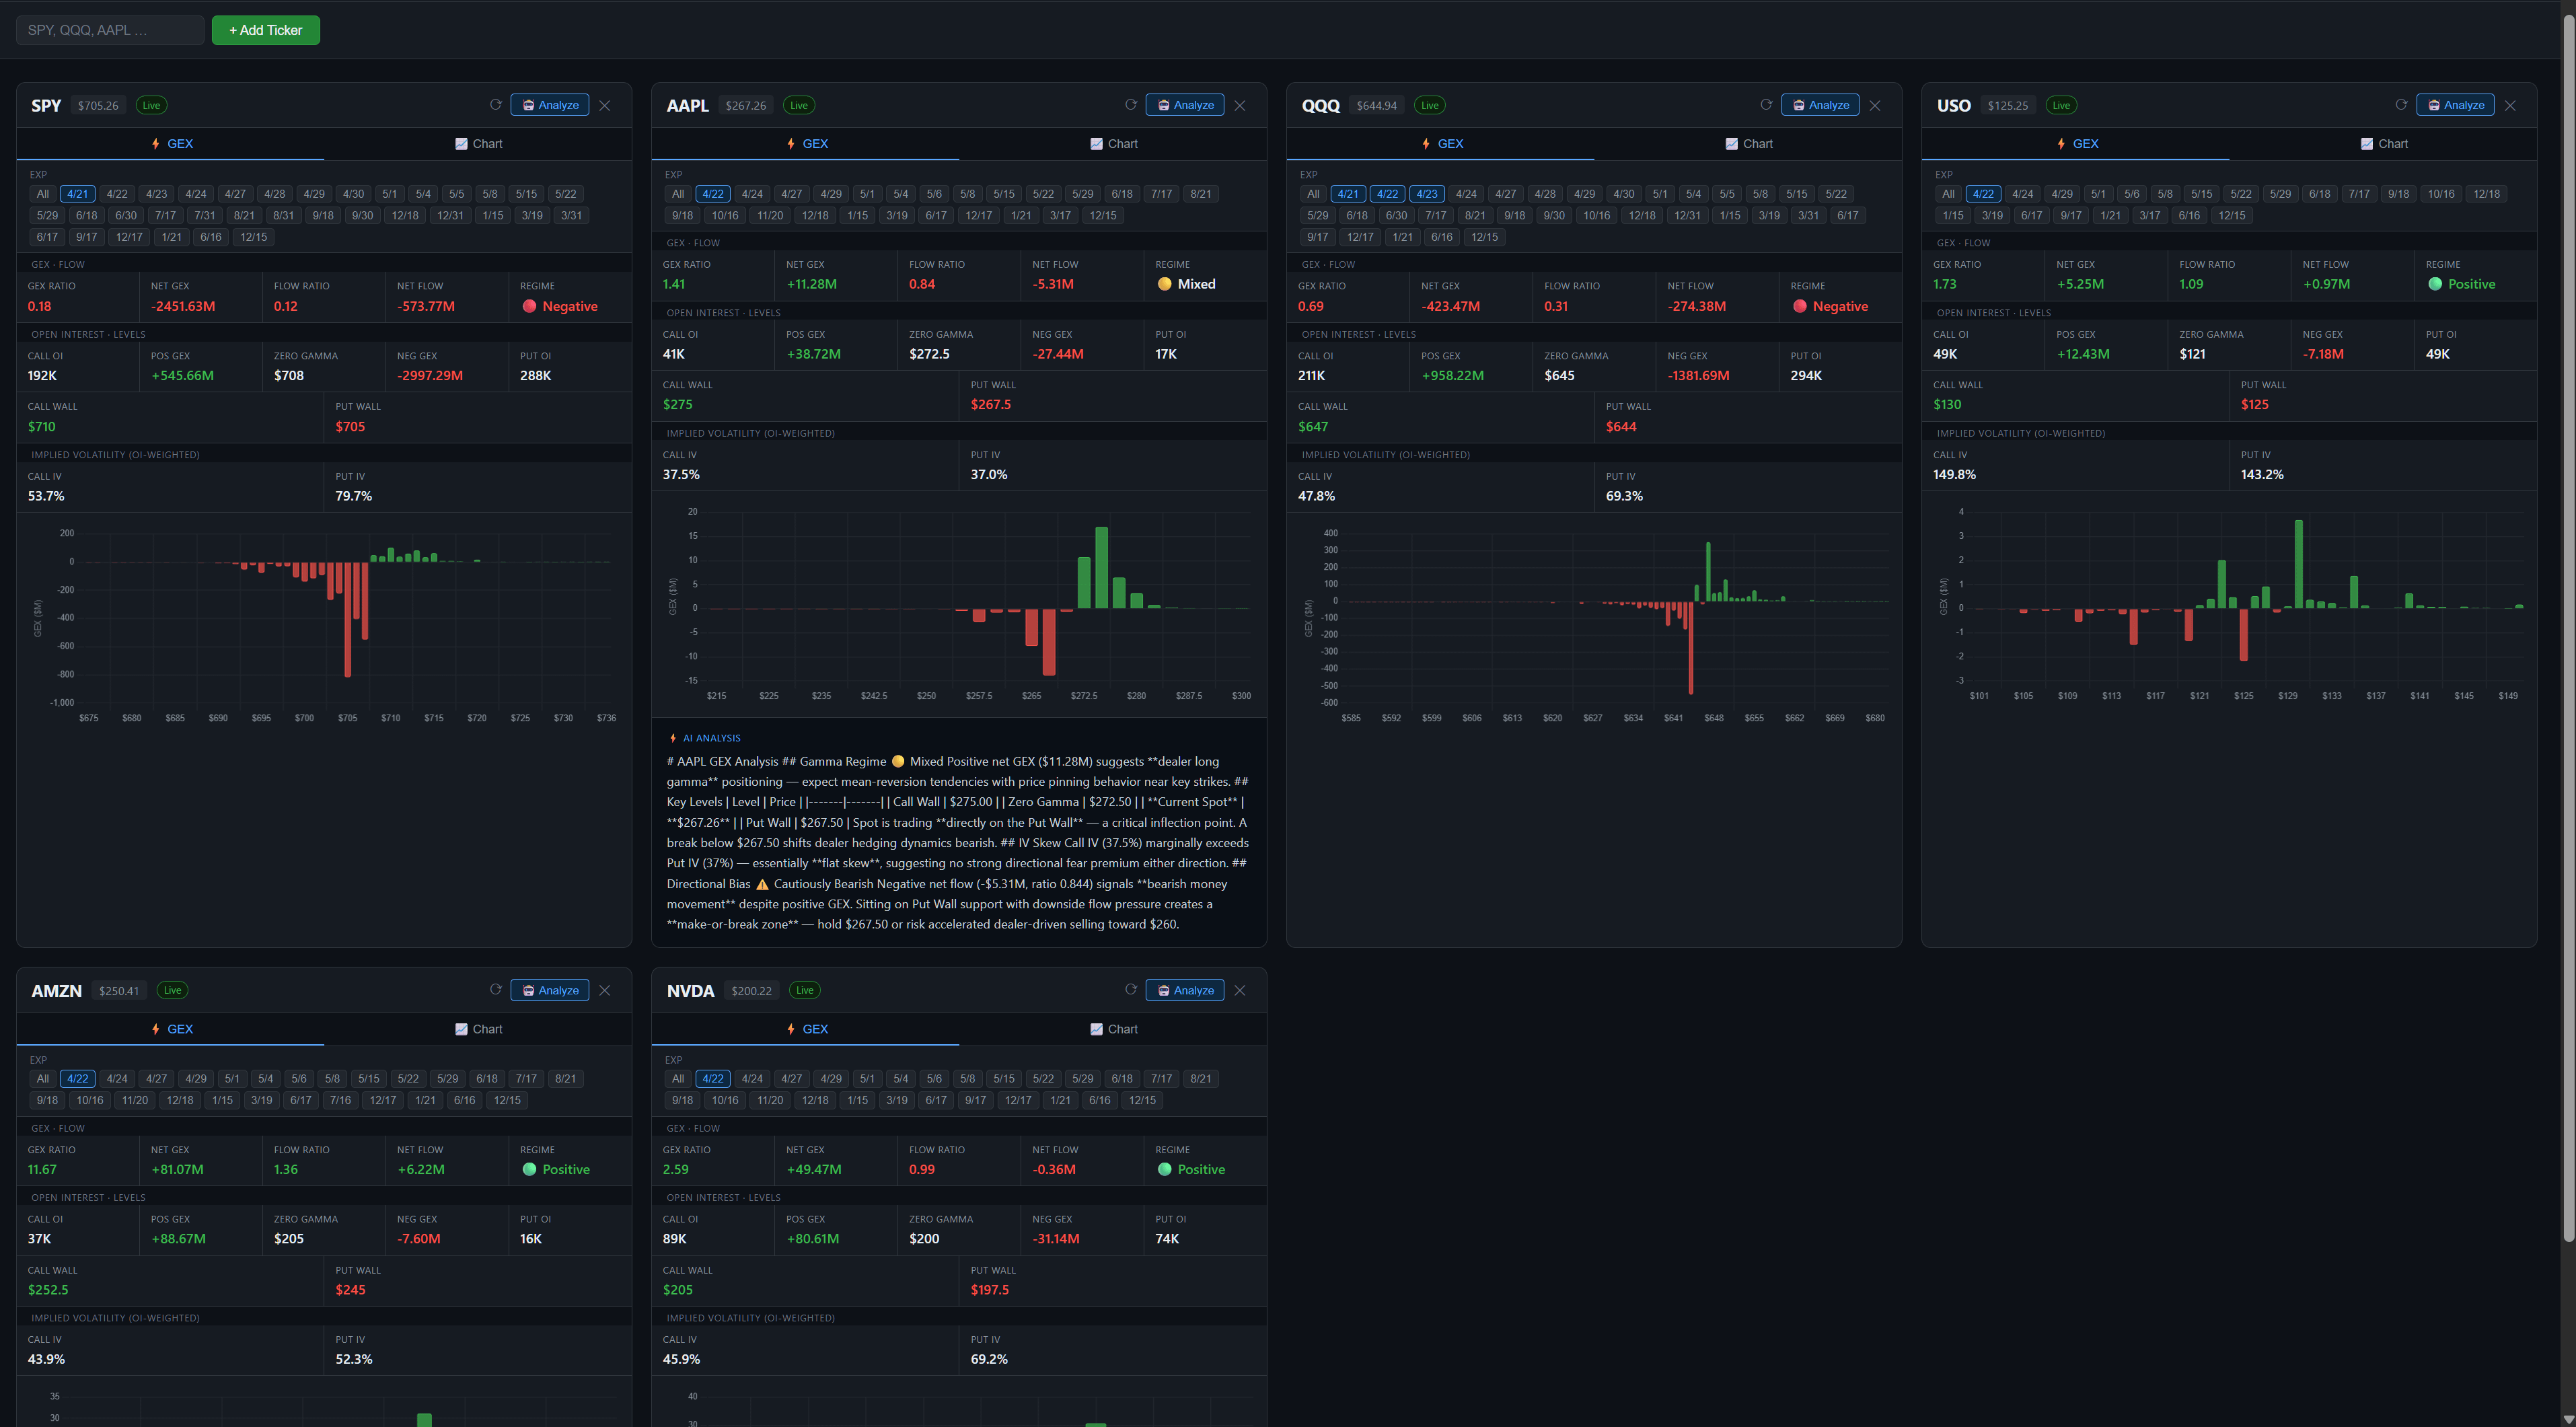Remove the AMZN card with X icon

coord(604,990)
